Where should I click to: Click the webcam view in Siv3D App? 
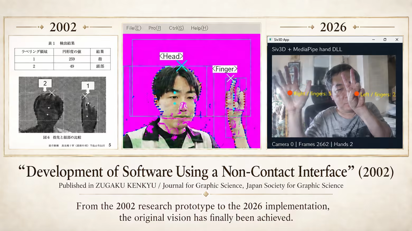point(334,96)
